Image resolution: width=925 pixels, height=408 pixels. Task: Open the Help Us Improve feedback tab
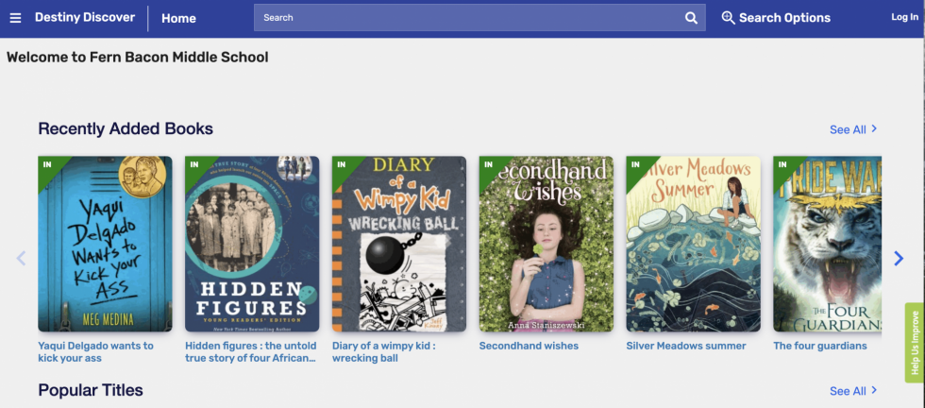pyautogui.click(x=915, y=343)
